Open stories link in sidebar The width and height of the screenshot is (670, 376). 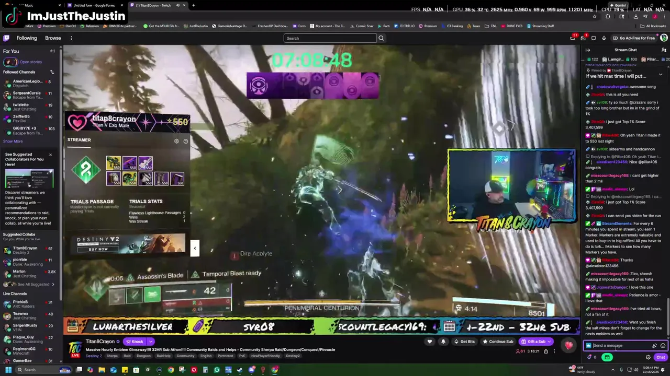(31, 62)
